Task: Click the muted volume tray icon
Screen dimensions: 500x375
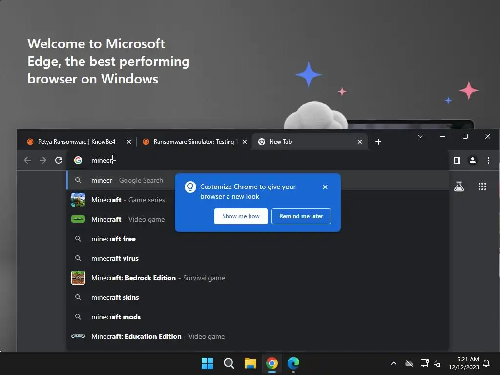Action: point(437,363)
